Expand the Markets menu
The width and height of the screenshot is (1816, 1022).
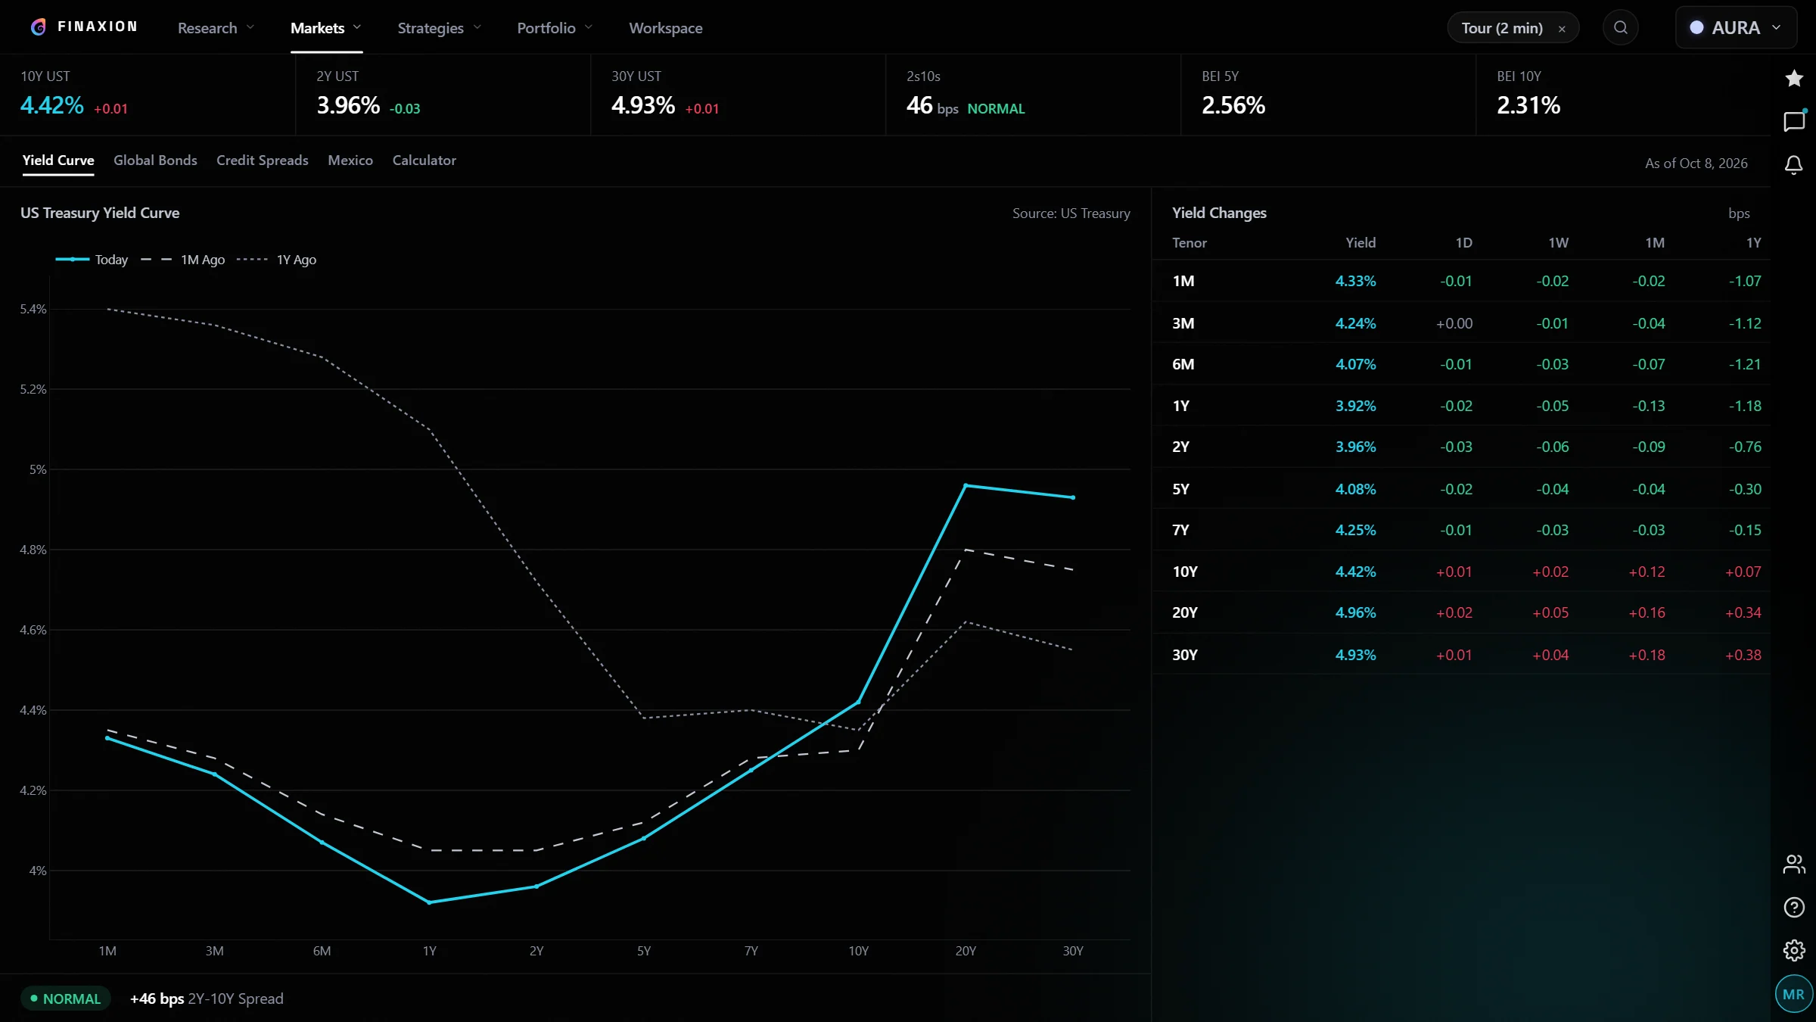pos(326,28)
